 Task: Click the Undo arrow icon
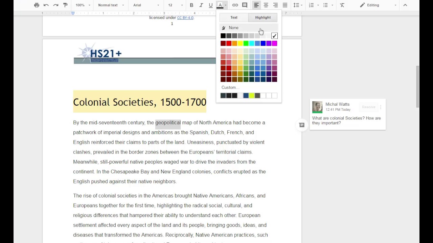[46, 5]
